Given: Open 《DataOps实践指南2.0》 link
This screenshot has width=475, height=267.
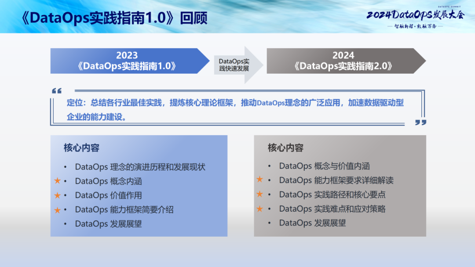Looking at the screenshot, I should [343, 65].
